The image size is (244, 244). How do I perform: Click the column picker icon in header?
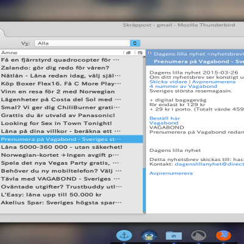tap(140, 53)
